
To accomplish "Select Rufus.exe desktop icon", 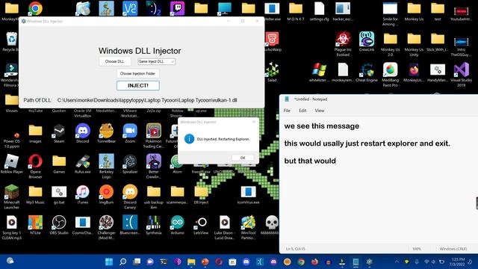I will [x=83, y=164].
